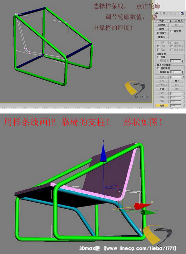Click the 圆角 spinner arrows
This screenshot has width=186, height=254.
tap(183, 97)
